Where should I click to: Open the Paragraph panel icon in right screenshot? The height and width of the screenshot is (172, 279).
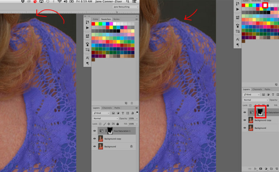coord(238,45)
